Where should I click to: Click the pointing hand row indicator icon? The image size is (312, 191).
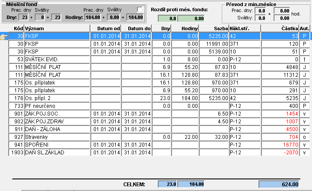[4, 37]
